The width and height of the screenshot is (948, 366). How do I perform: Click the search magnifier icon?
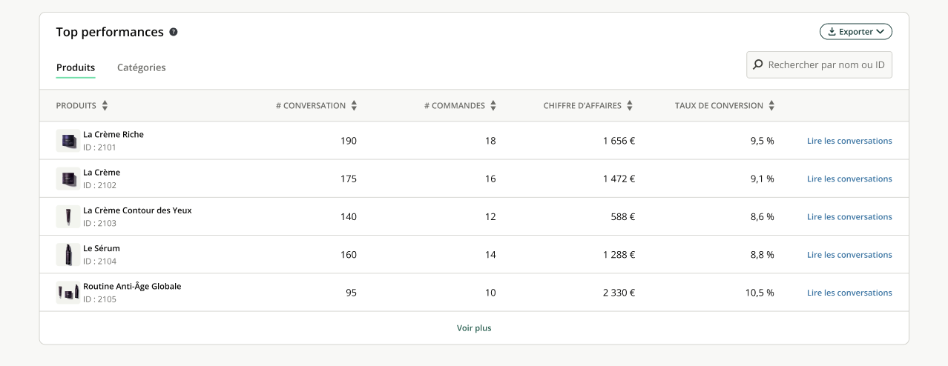click(x=757, y=65)
